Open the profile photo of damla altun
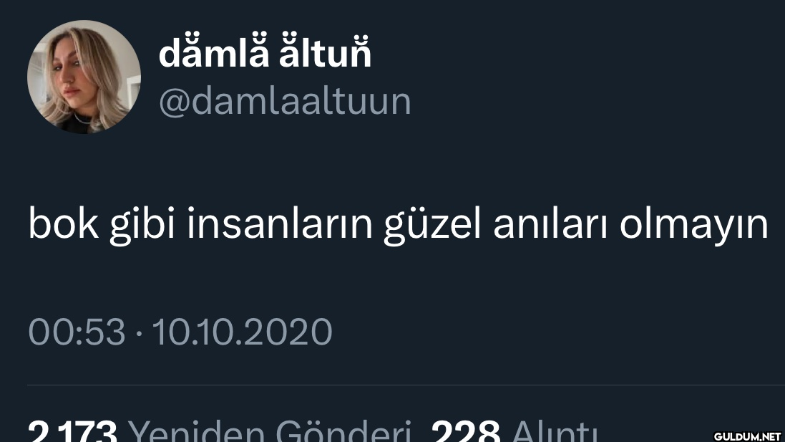Image resolution: width=785 pixels, height=442 pixels. pos(84,77)
